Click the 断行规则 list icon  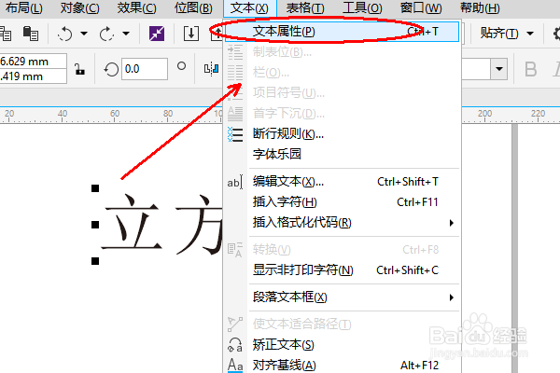[235, 134]
